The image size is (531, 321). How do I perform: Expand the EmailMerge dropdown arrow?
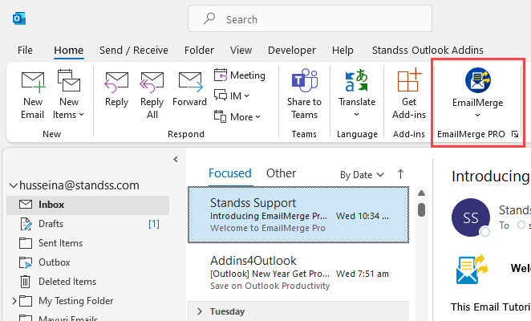477,116
